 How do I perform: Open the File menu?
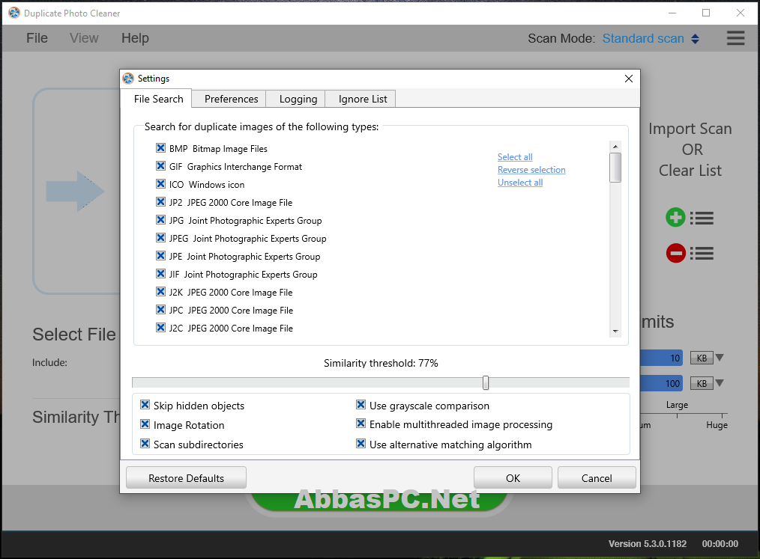37,38
